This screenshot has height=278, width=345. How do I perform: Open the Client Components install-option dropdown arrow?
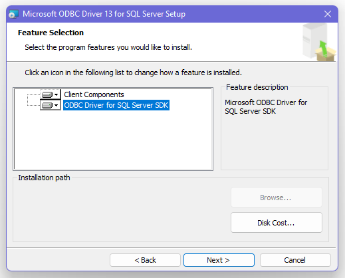point(57,95)
